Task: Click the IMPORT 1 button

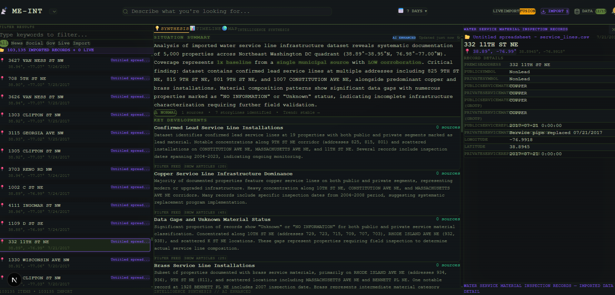Action: point(555,11)
